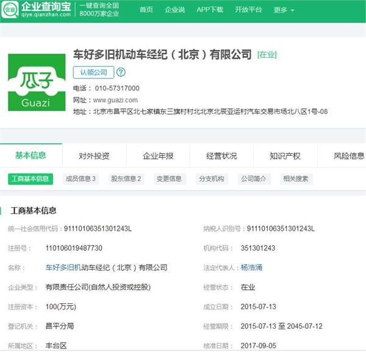Expand the 更多 dropdown menu
This screenshot has height=352, width=366.
(x=284, y=10)
